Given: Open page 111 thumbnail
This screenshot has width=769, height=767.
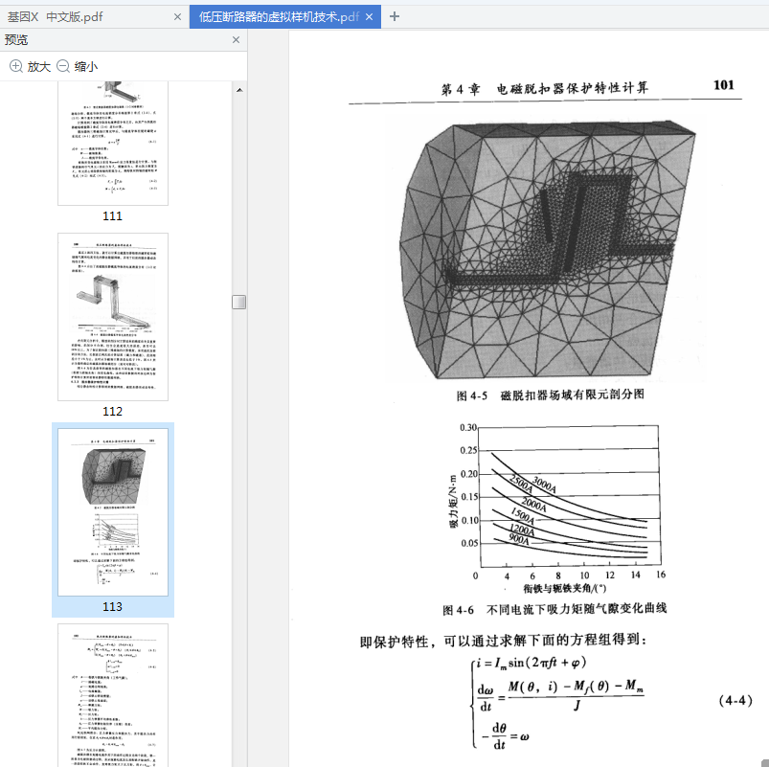Looking at the screenshot, I should click(113, 144).
